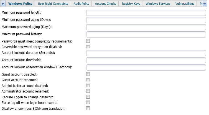The width and height of the screenshot is (209, 115).
Task: Enable password complexity requirements checkbox
Action: pyautogui.click(x=88, y=41)
